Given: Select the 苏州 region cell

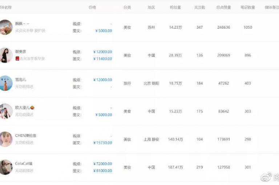Looking at the screenshot, I should [151, 27].
